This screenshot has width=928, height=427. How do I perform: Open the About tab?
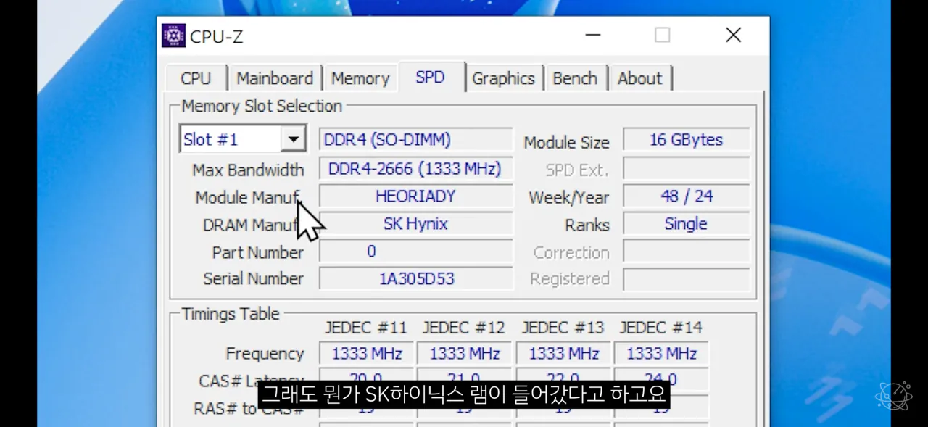639,78
